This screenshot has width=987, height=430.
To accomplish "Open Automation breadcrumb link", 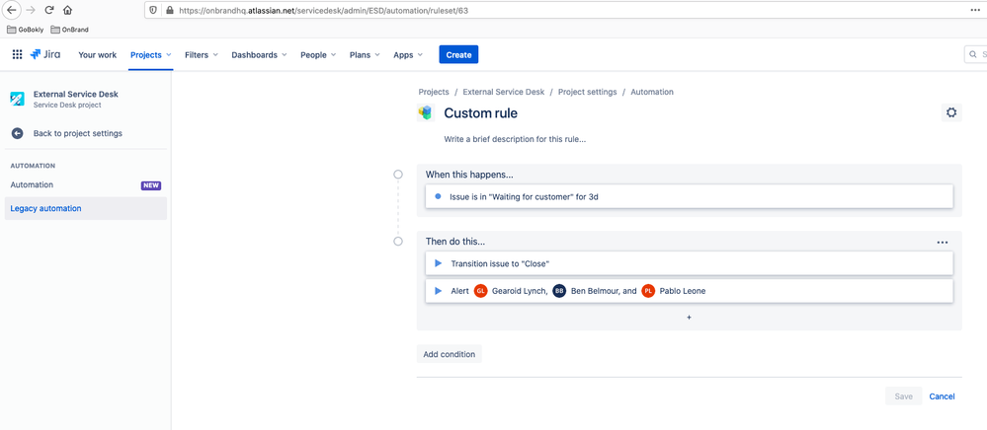I will coord(652,92).
